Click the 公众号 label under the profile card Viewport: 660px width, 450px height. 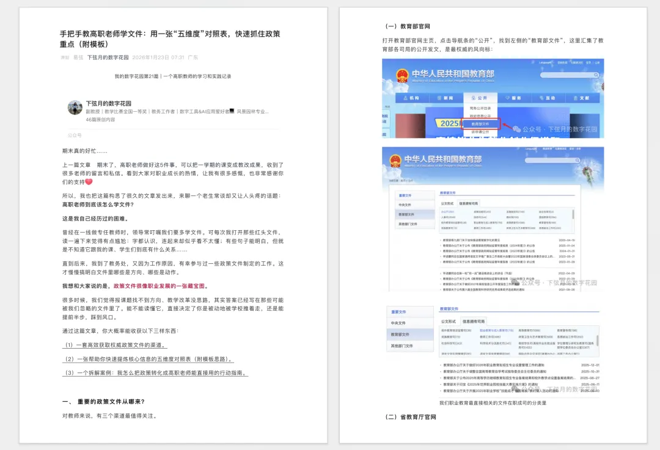[75, 136]
